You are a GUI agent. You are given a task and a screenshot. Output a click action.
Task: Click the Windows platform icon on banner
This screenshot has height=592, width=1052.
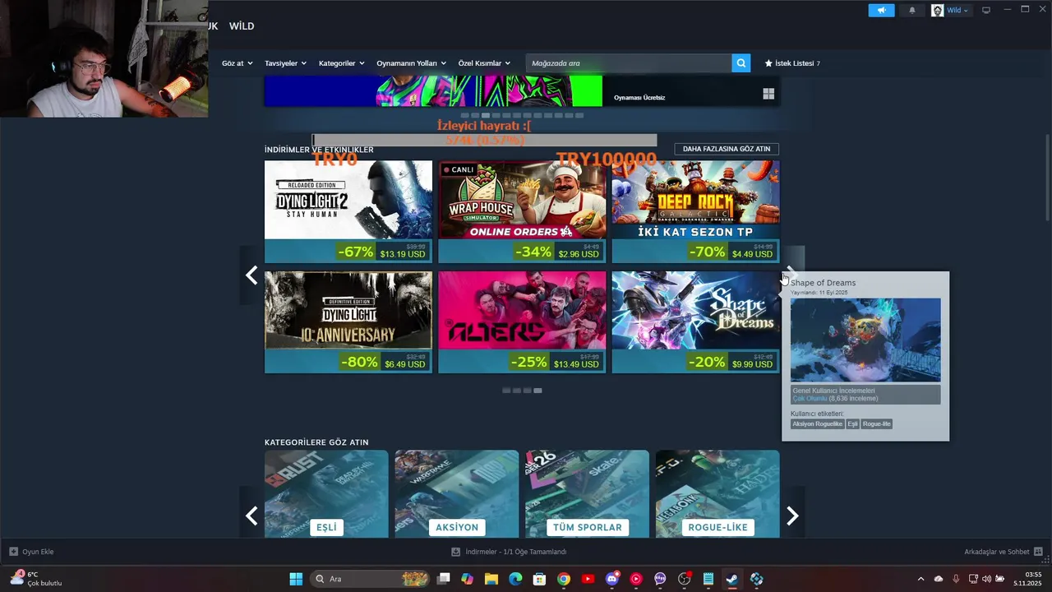[x=768, y=94]
